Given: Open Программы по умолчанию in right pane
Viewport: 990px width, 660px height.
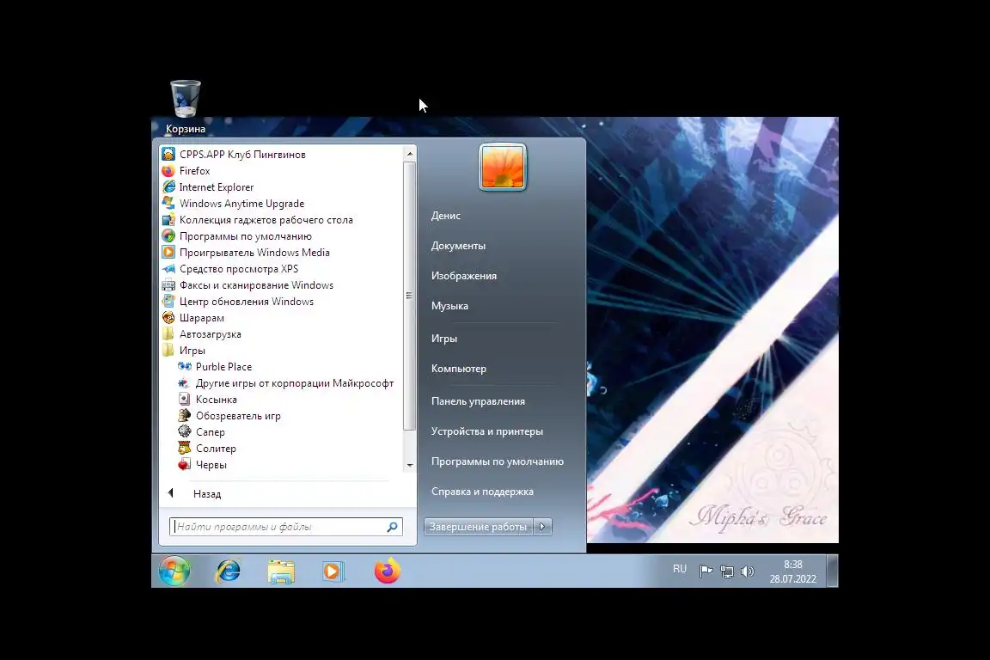Looking at the screenshot, I should tap(498, 461).
